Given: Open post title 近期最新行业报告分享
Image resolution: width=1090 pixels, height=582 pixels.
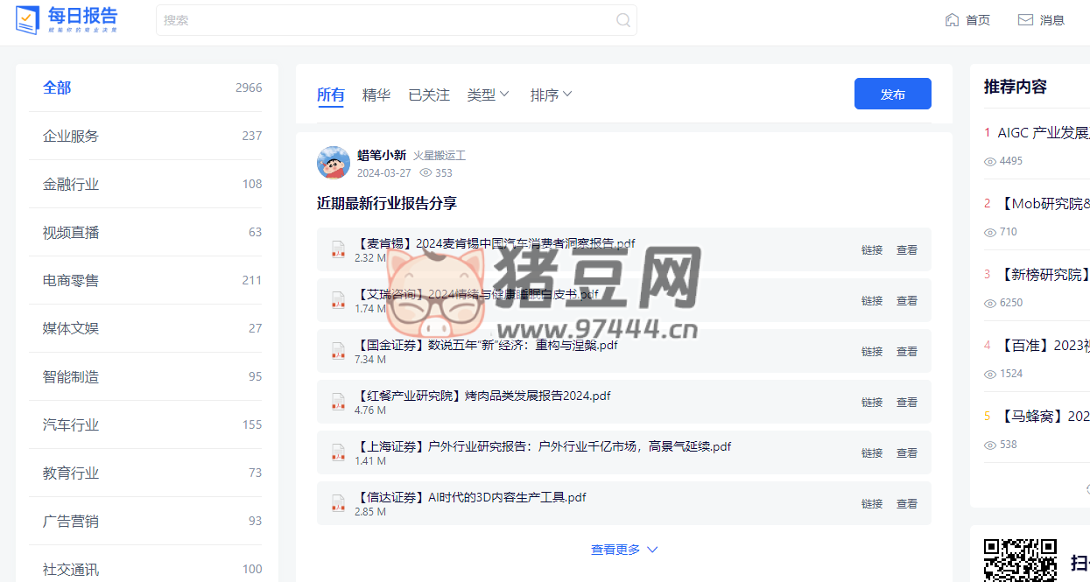Looking at the screenshot, I should [387, 203].
